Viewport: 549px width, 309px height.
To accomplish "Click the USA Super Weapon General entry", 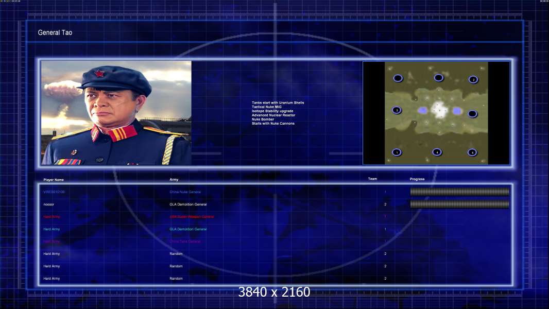I will click(x=192, y=217).
